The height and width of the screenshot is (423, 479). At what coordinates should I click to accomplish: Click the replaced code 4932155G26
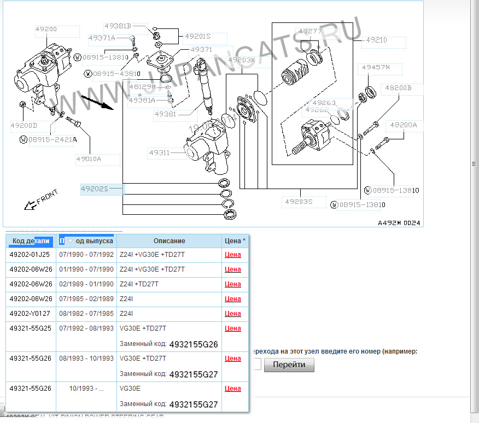pyautogui.click(x=194, y=344)
